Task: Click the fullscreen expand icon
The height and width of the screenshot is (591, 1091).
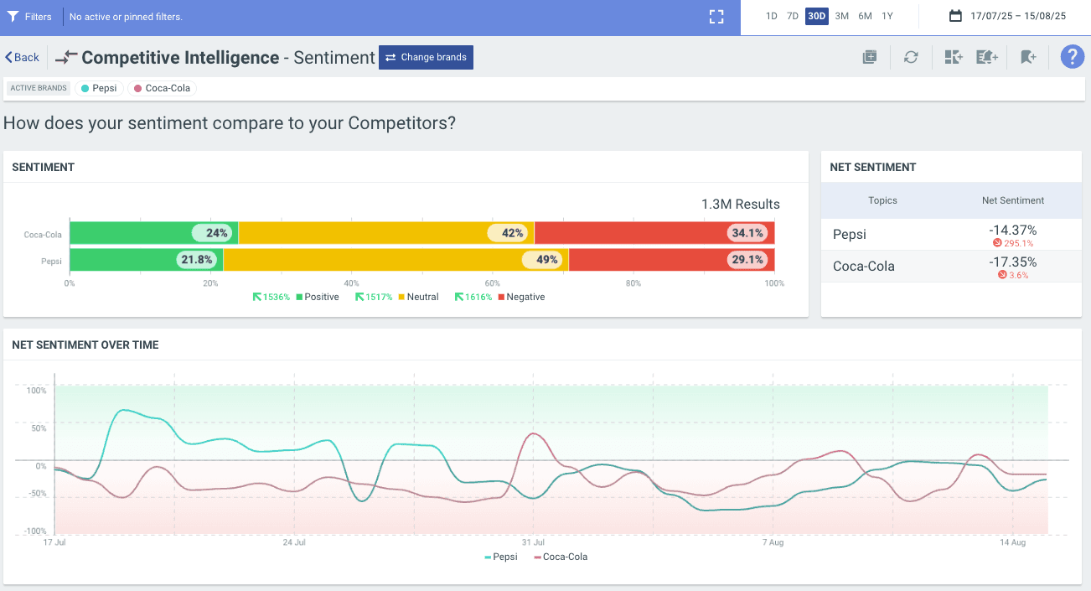Action: (716, 17)
